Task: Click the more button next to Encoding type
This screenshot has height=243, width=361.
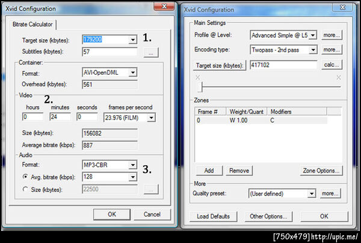Action: [332, 49]
